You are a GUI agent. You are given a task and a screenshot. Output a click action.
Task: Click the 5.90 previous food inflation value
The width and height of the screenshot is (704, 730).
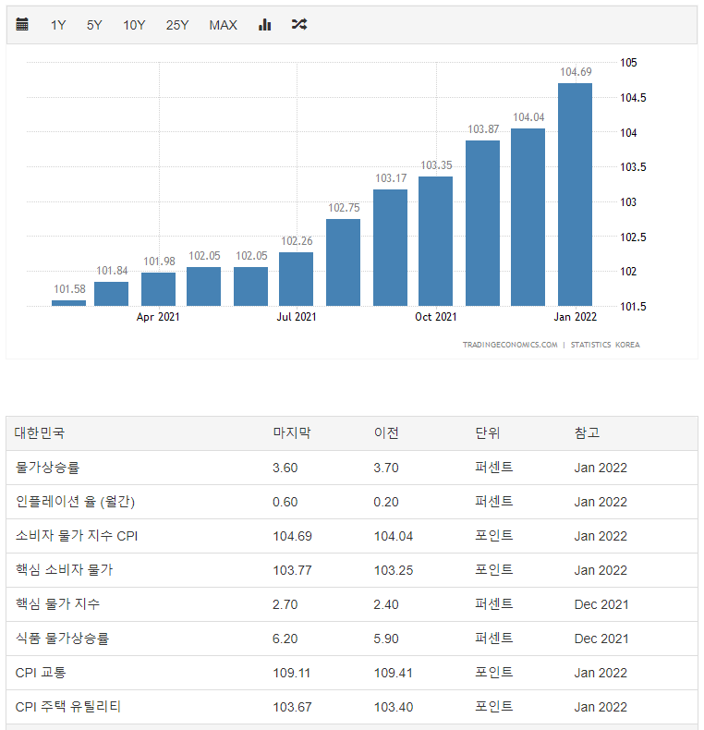pos(386,639)
